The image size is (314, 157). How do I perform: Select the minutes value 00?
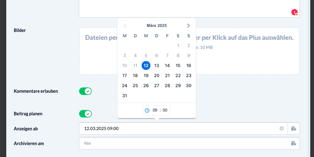coord(165,110)
